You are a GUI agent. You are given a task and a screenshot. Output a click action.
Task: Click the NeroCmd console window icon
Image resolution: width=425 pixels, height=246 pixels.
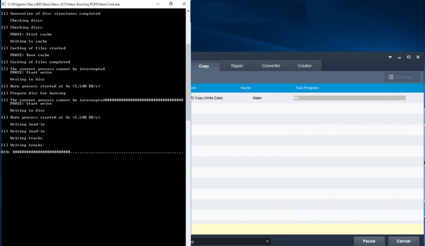click(4, 4)
